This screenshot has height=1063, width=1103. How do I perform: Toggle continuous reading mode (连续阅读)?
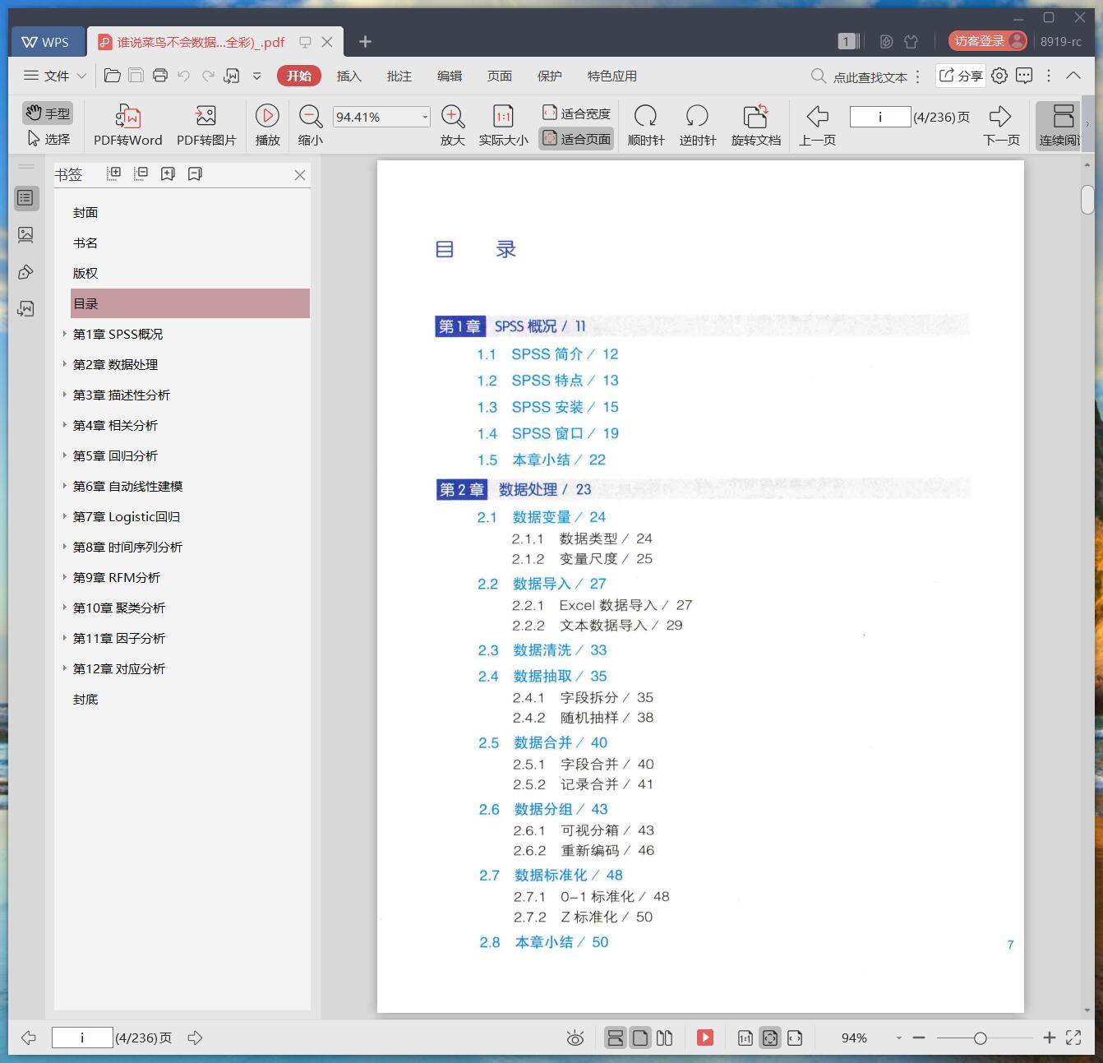[1059, 126]
